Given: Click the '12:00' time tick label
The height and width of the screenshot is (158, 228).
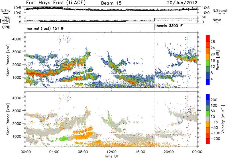Looking at the screenshot, I should [x=111, y=152].
